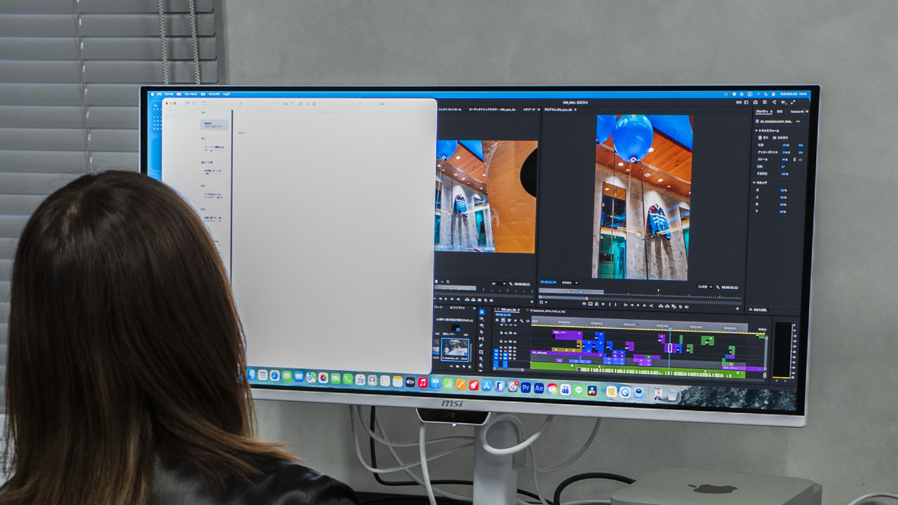Toggle full screen icon in Premiere header
This screenshot has width=898, height=505.
point(793,102)
